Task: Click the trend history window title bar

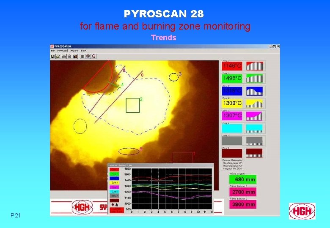Action: [x=160, y=165]
